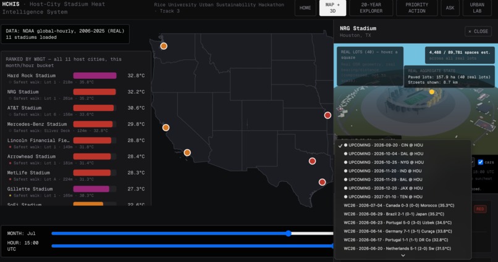Image resolution: width=498 pixels, height=262 pixels.
Task: Open the 20-YEAR EXPLORER tab
Action: 371,8
